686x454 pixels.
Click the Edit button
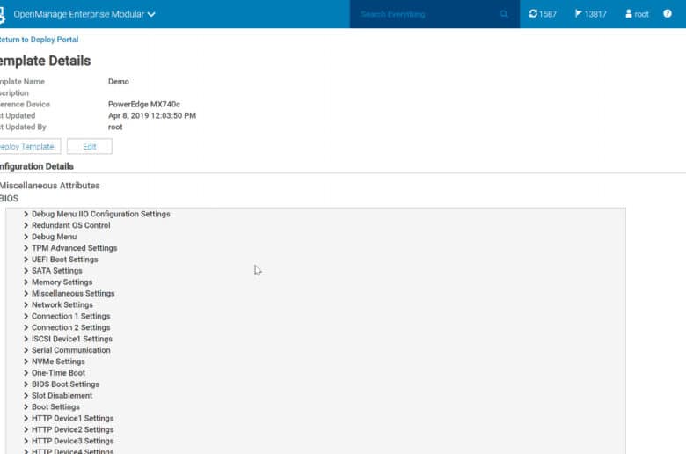[89, 147]
